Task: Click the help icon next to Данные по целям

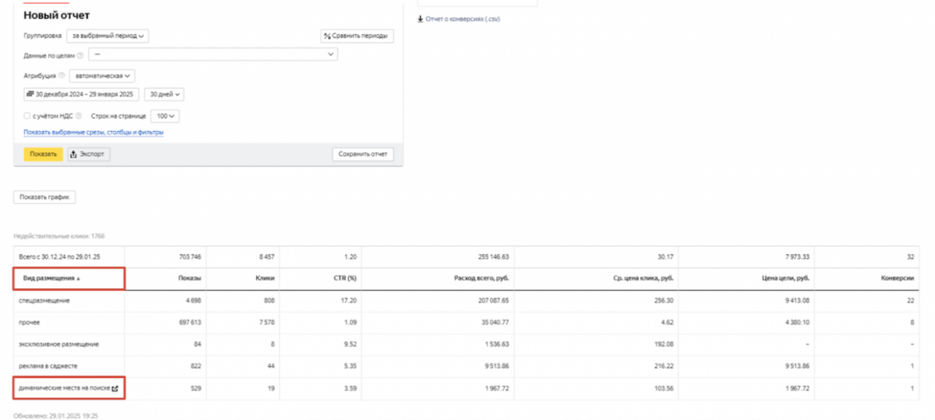Action: [80, 55]
